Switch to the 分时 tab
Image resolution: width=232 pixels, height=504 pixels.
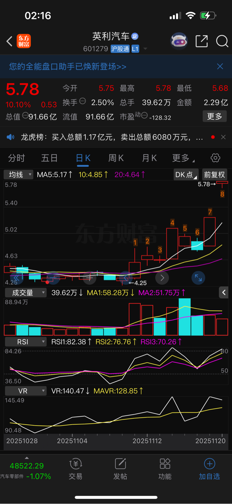pos(16,158)
